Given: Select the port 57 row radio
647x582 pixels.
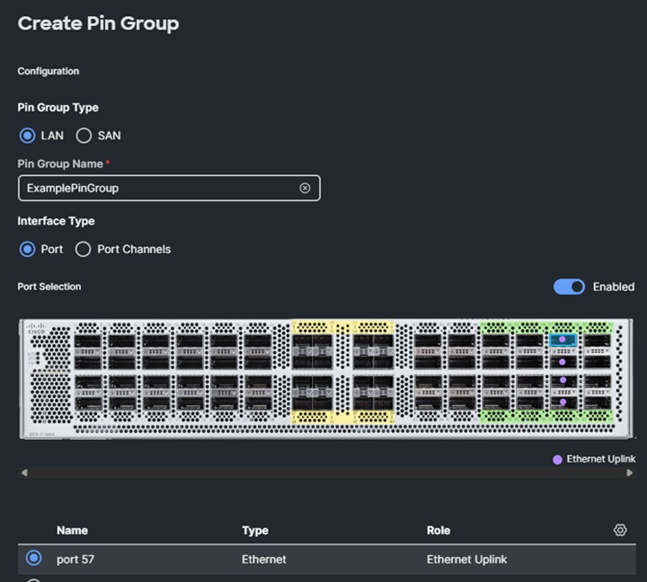Looking at the screenshot, I should click(x=33, y=559).
